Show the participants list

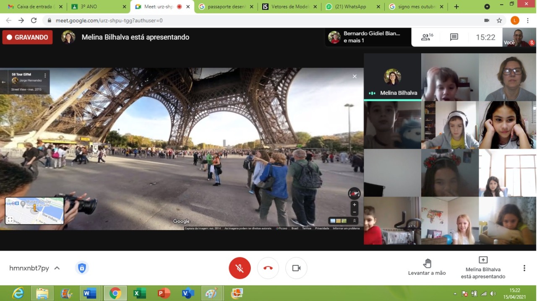[427, 37]
